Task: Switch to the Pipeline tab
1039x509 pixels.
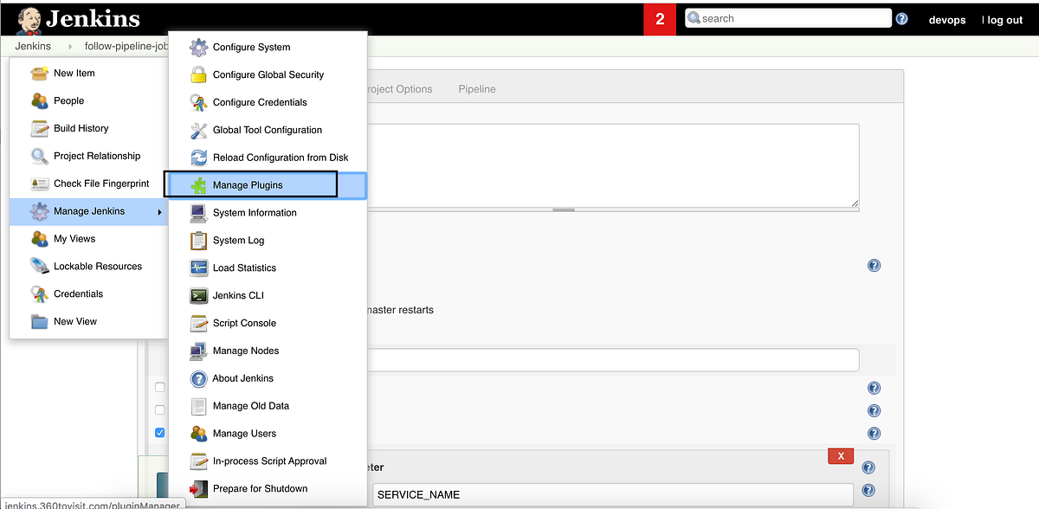Action: pyautogui.click(x=477, y=88)
